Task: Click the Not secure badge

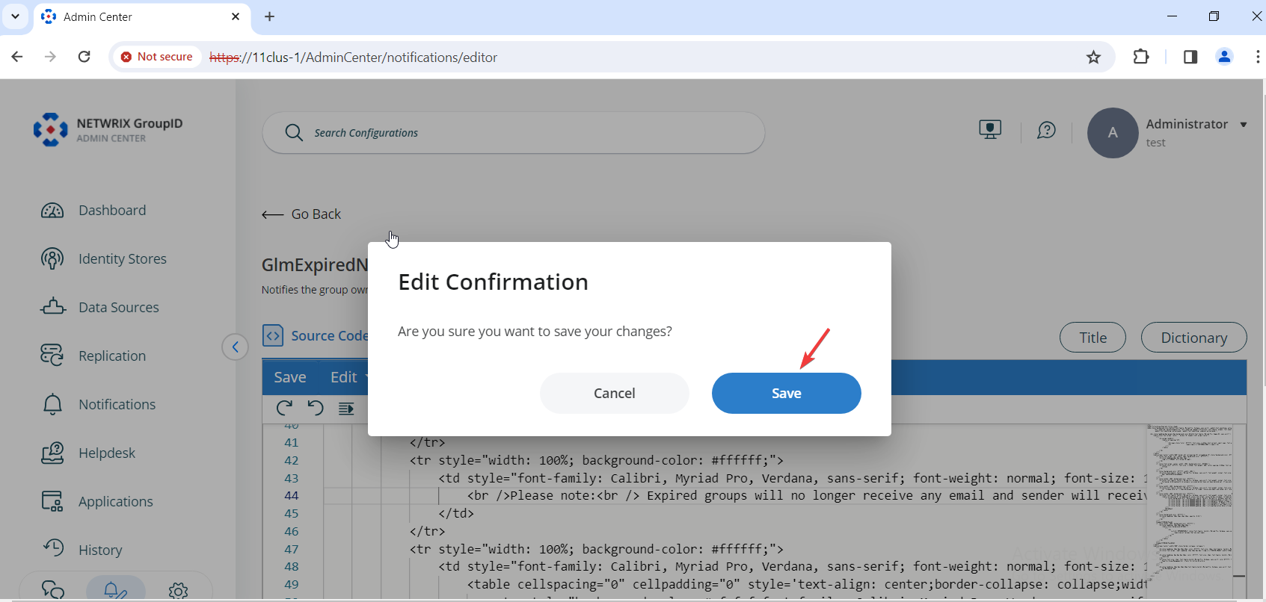Action: pos(157,57)
